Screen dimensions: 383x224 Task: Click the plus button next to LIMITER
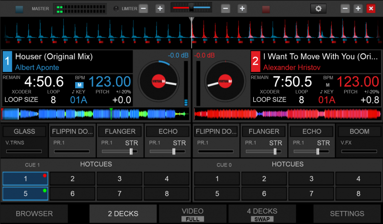coord(160,9)
